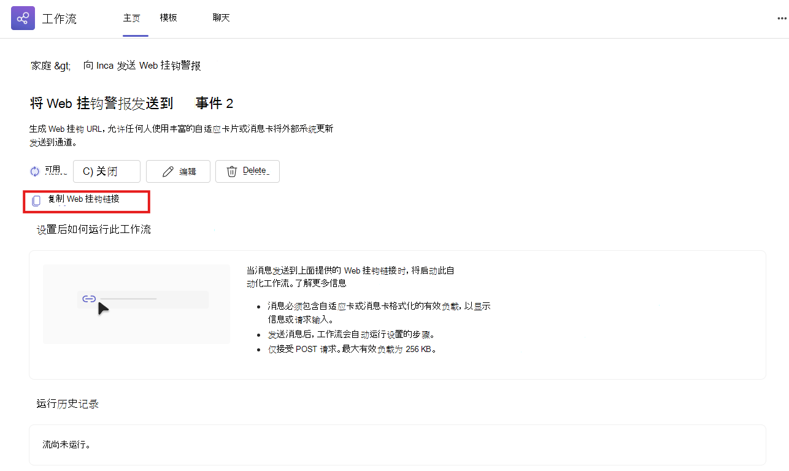The width and height of the screenshot is (789, 471).
Task: Copy link via 复制 Web 挂钩链接 text
Action: tap(83, 199)
